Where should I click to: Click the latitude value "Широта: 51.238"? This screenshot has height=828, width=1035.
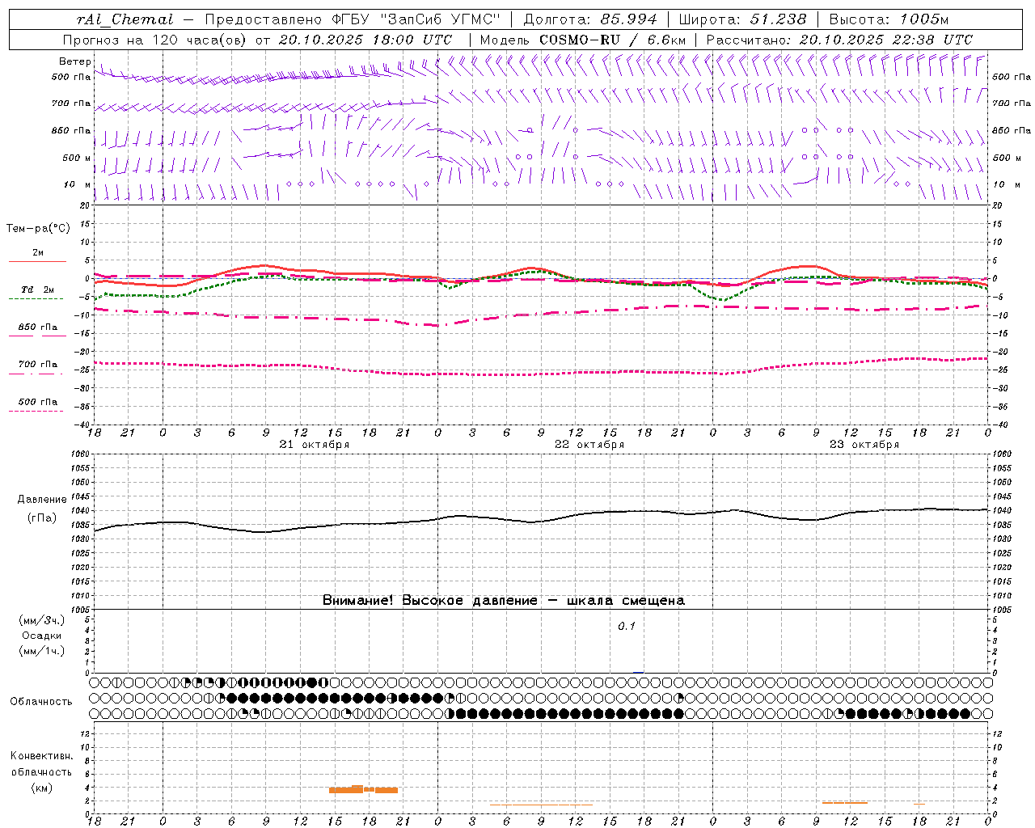743,19
